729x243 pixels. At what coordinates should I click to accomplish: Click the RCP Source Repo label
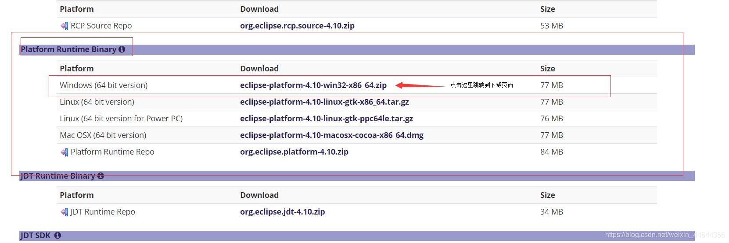[x=101, y=26]
